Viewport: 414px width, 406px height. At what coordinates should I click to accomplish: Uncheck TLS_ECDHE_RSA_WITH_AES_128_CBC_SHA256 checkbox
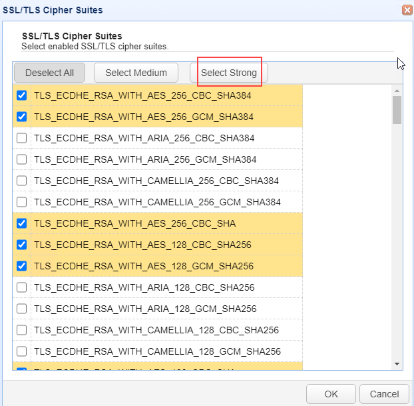(22, 245)
